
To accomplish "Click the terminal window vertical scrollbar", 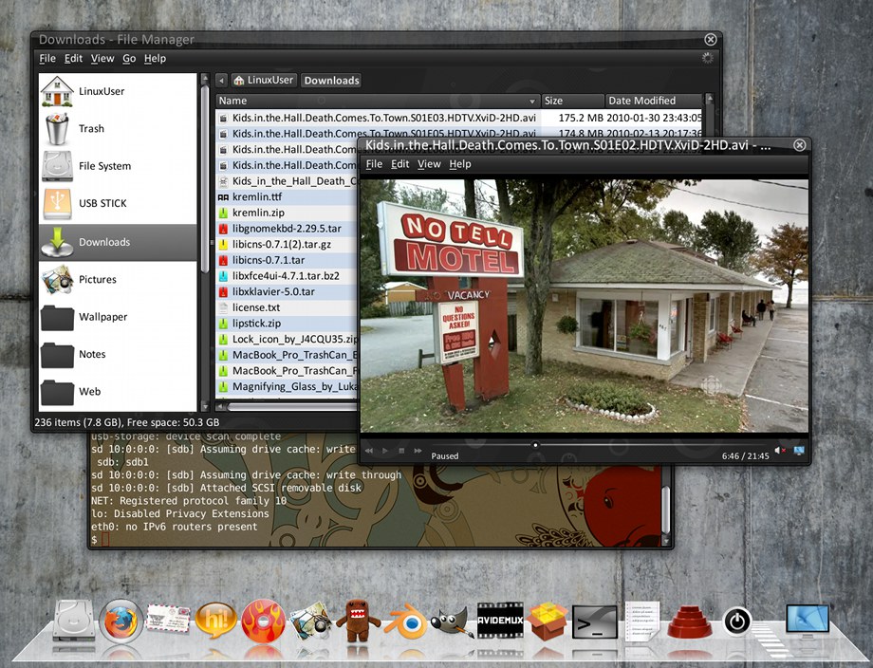I will [666, 510].
